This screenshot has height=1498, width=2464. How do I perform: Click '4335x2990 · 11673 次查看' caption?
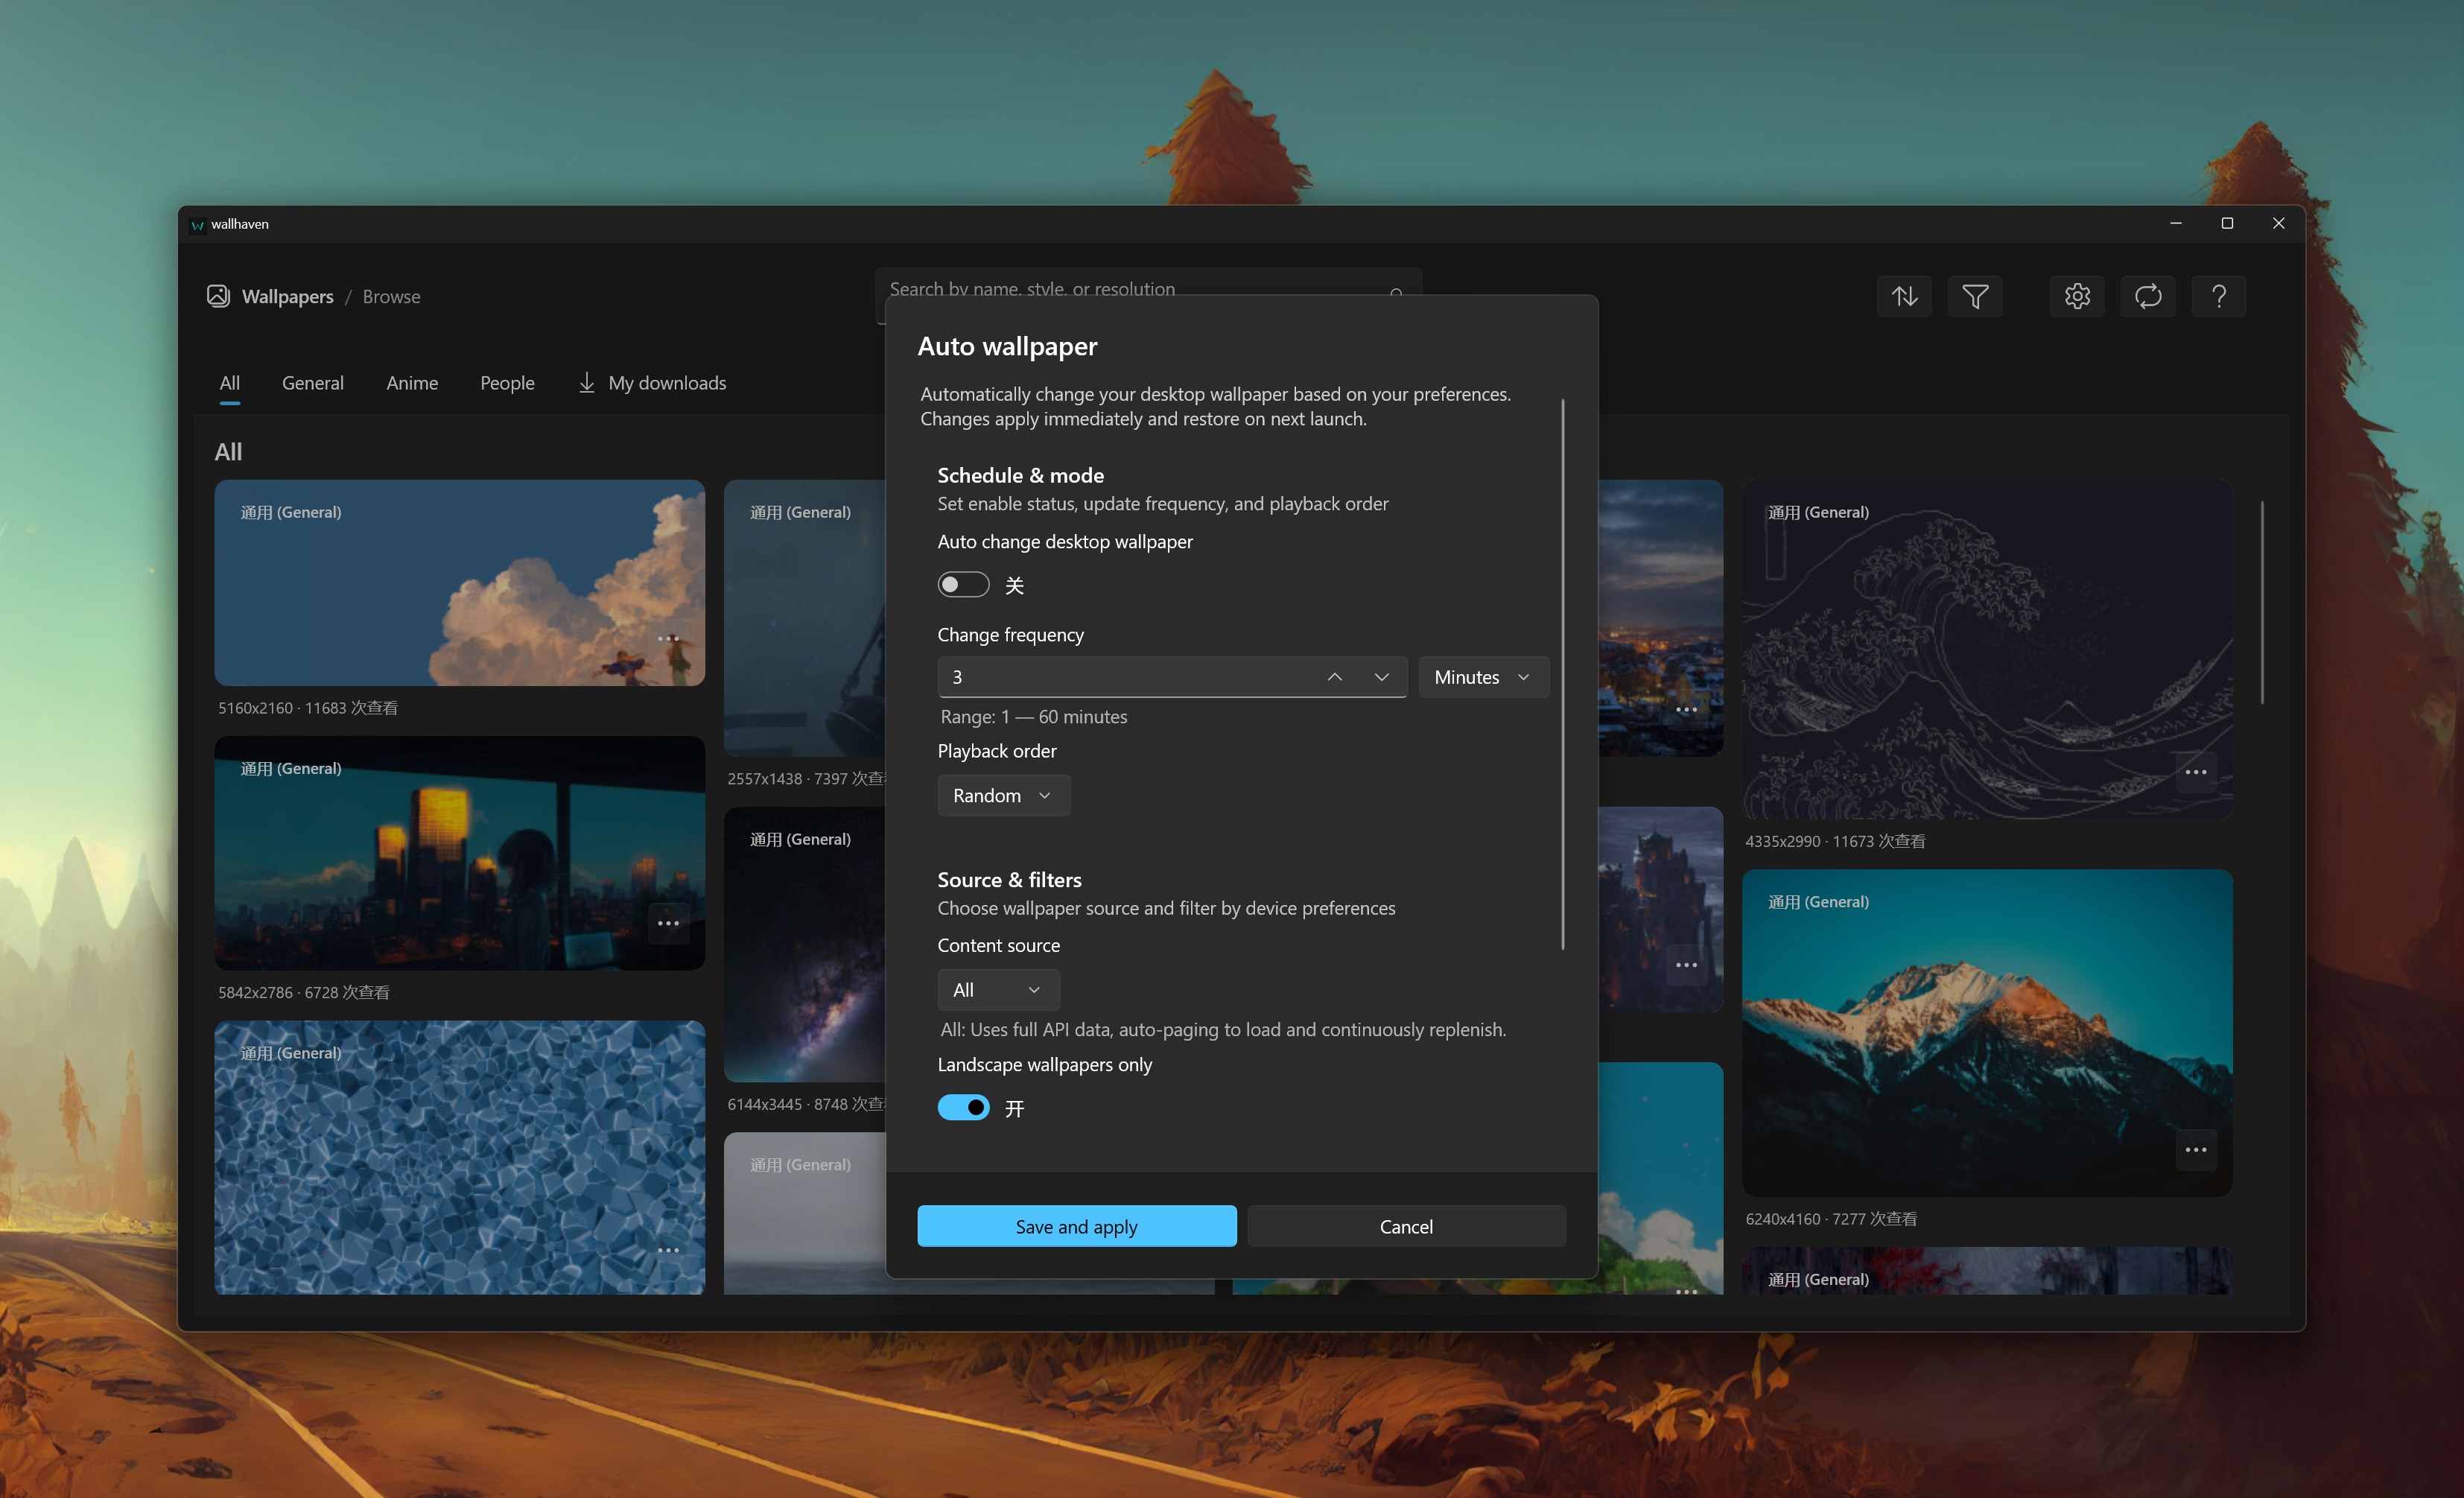coord(1835,841)
